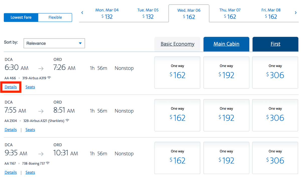Open the Sort by Relevance dropdown
The width and height of the screenshot is (301, 179).
click(54, 43)
